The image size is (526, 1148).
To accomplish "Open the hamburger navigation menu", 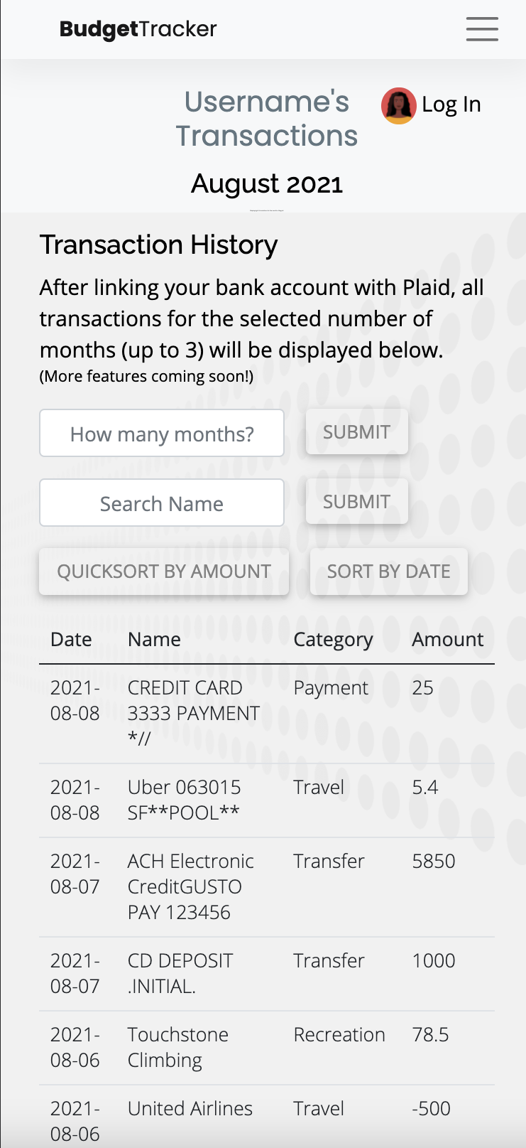I will (481, 29).
